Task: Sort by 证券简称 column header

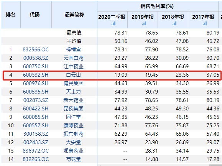Action: click(74, 15)
